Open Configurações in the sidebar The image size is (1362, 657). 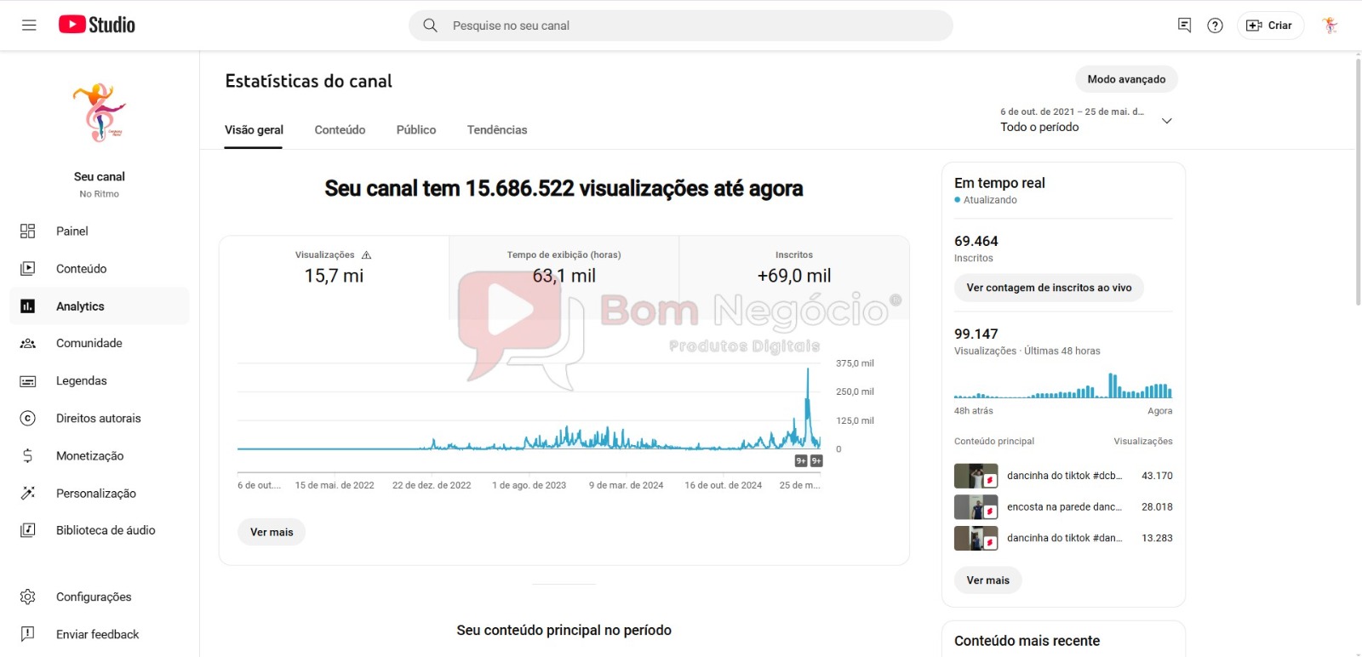(x=100, y=597)
